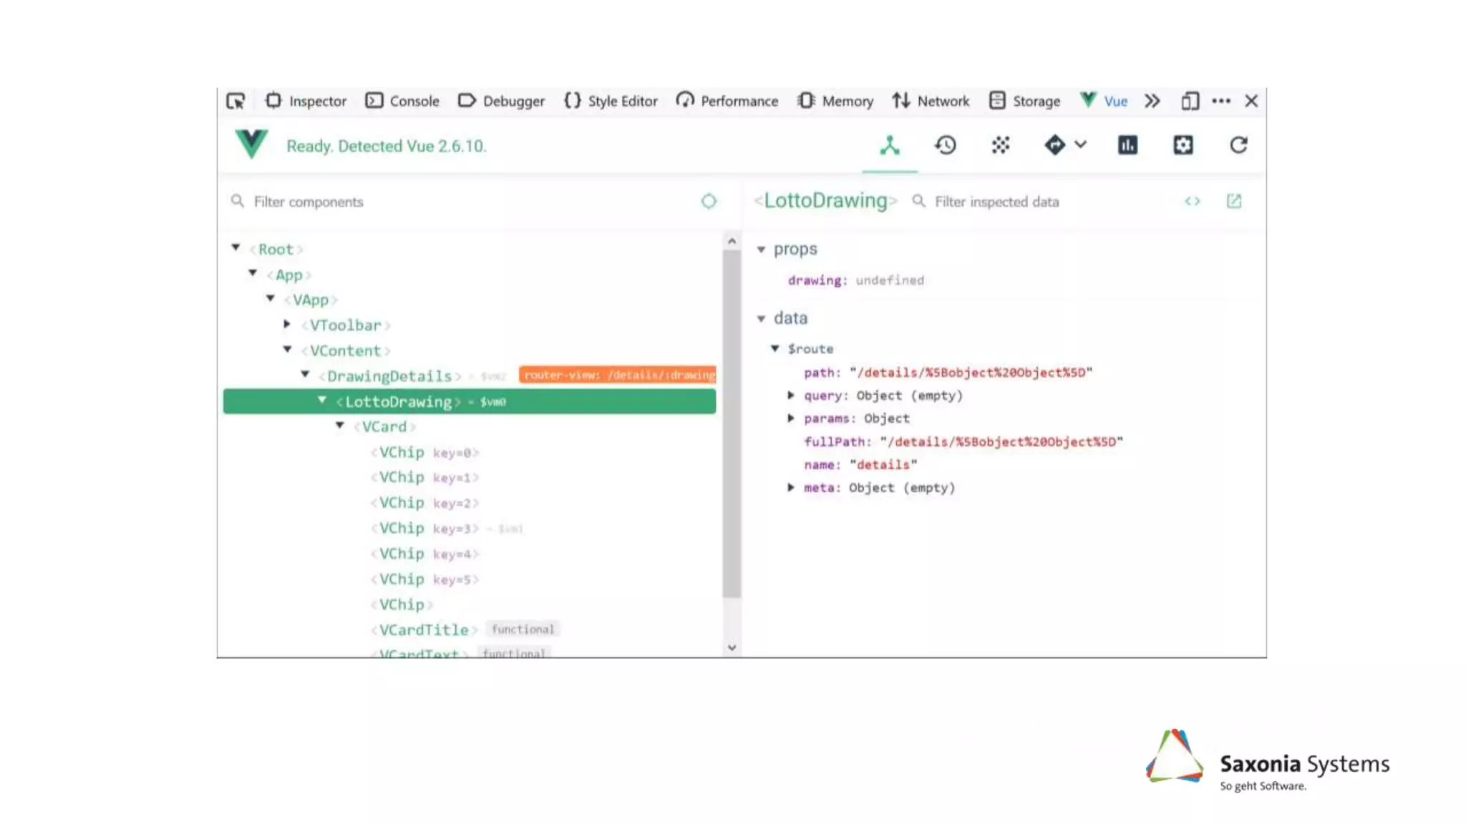Expand the meta object

coord(791,487)
